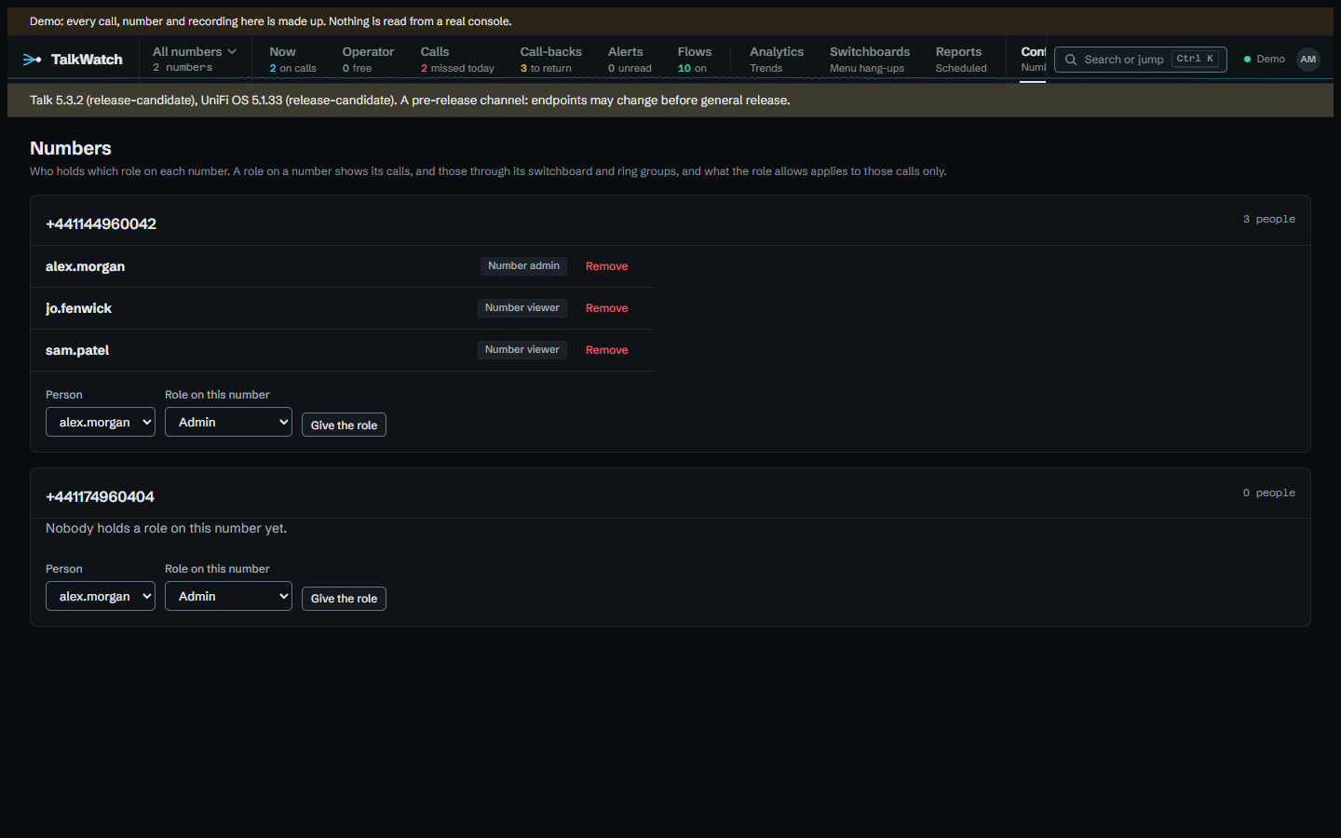The height and width of the screenshot is (838, 1341).
Task: Remove sam.patel's role
Action: pyautogui.click(x=607, y=350)
